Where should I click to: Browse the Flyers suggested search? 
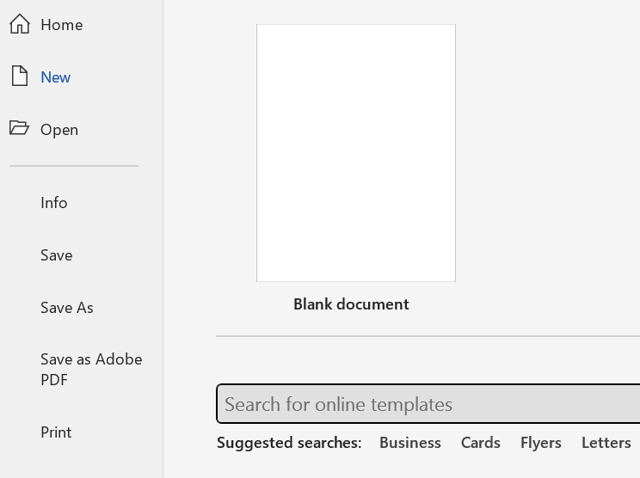click(x=541, y=443)
